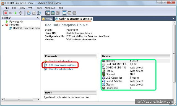
Task: Click the green Powered On arrow icon
Action: coord(7,22)
